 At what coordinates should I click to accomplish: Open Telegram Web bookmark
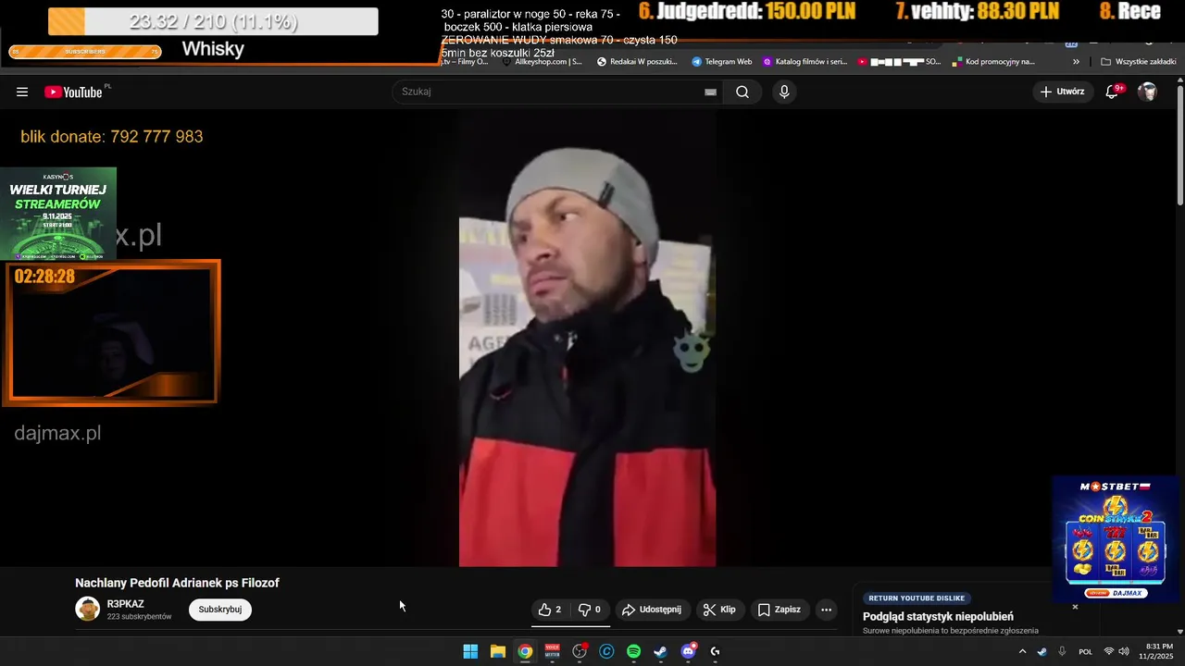pyautogui.click(x=721, y=62)
